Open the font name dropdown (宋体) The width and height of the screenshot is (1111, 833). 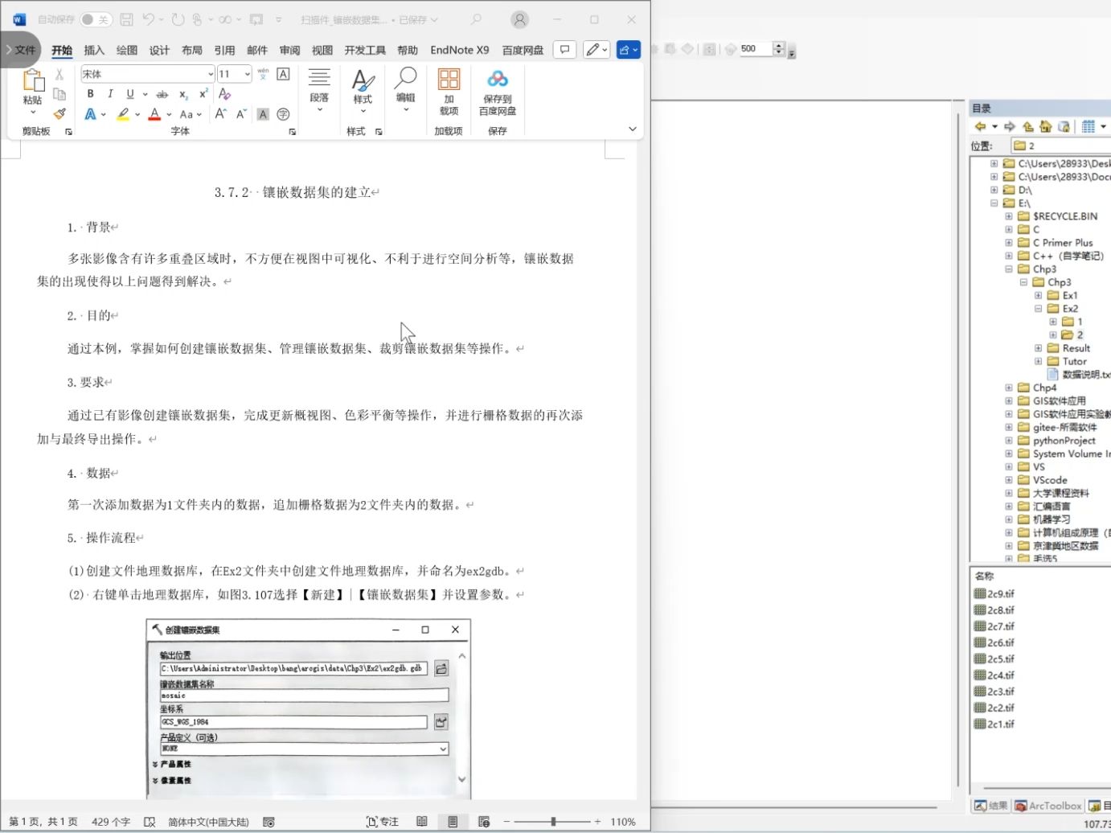pyautogui.click(x=211, y=74)
